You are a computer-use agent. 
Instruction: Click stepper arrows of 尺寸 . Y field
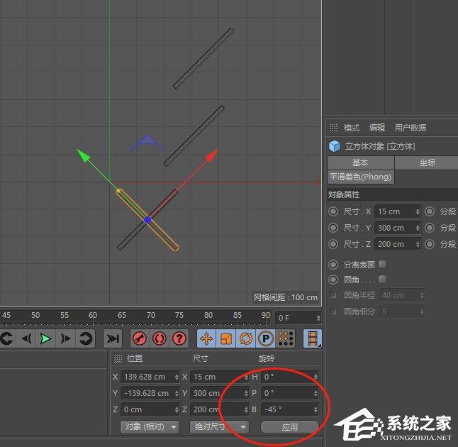click(x=418, y=228)
